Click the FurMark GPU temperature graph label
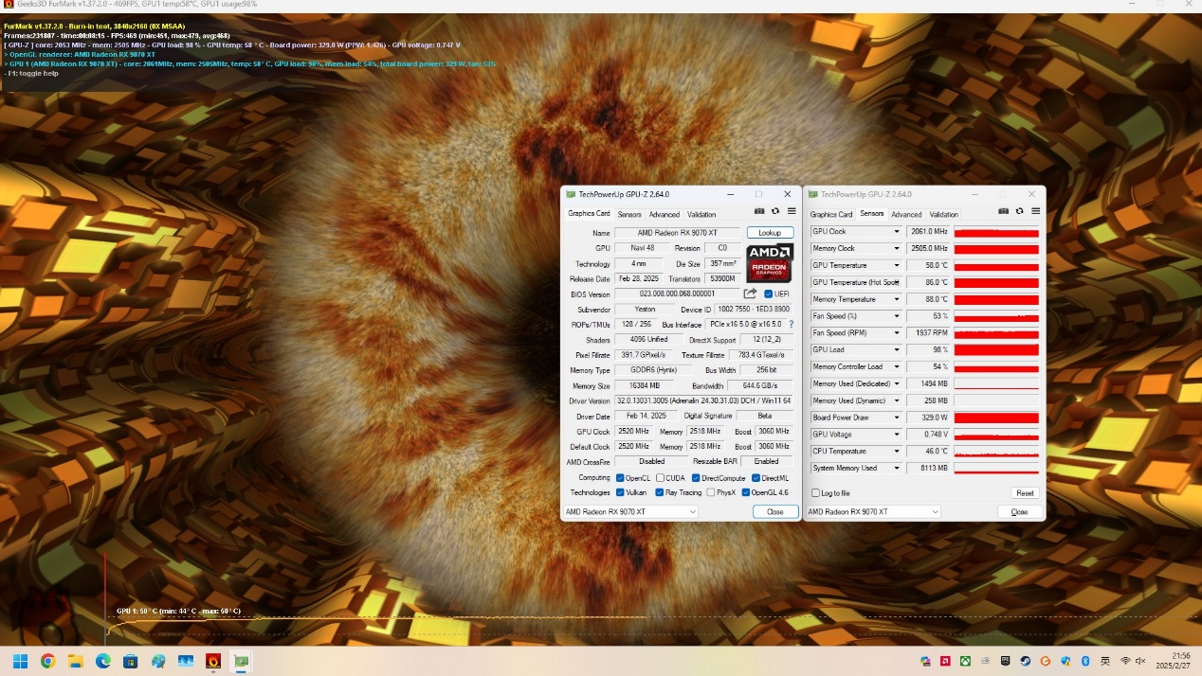Screen dimensions: 1202x676 pos(178,611)
